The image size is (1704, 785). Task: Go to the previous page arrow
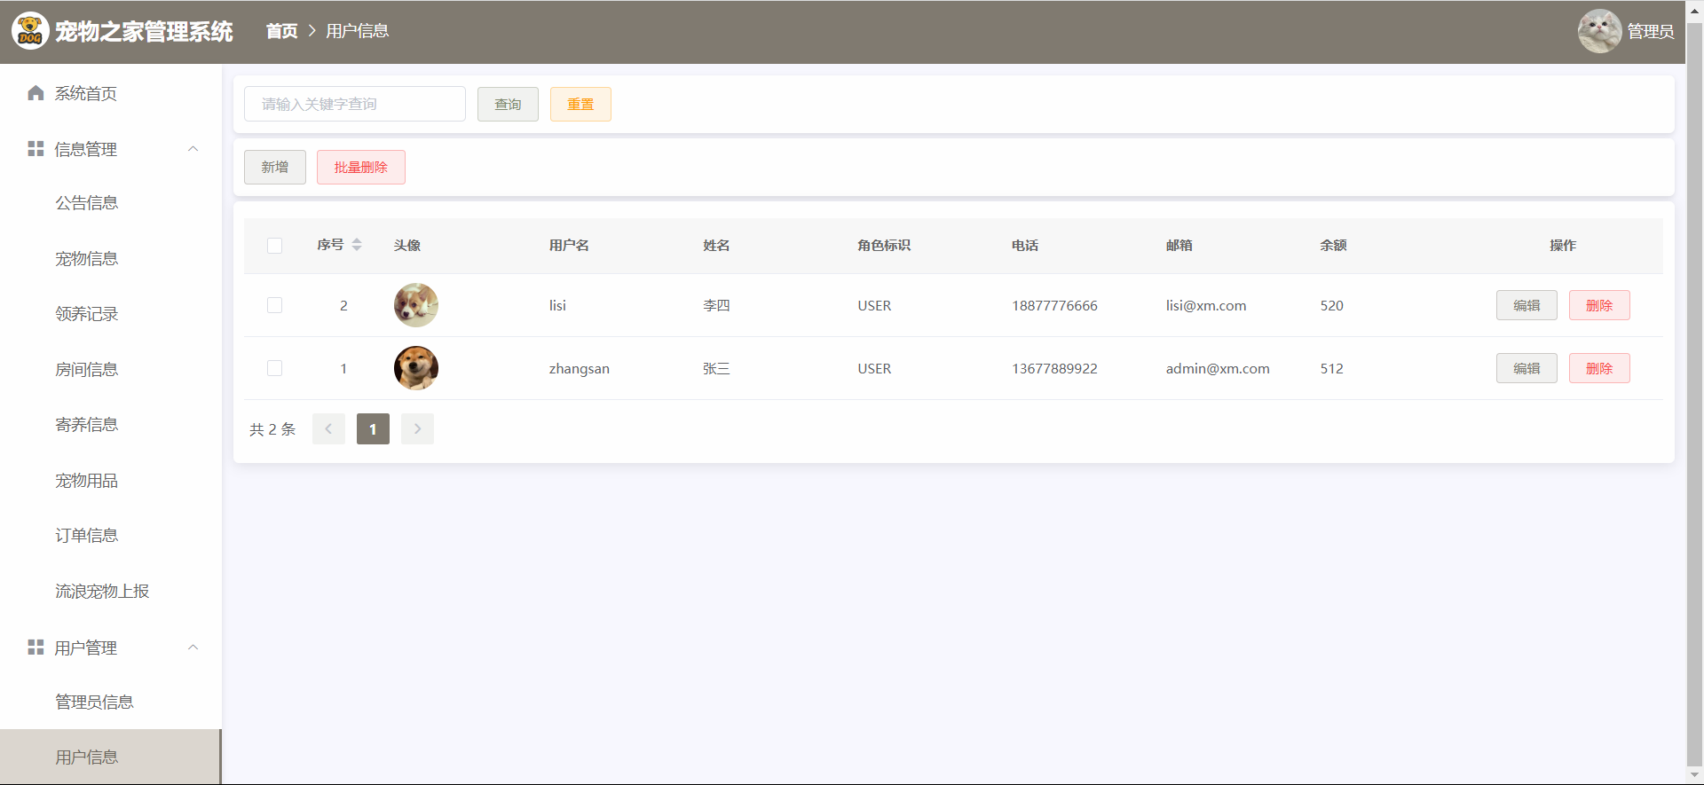pos(328,429)
